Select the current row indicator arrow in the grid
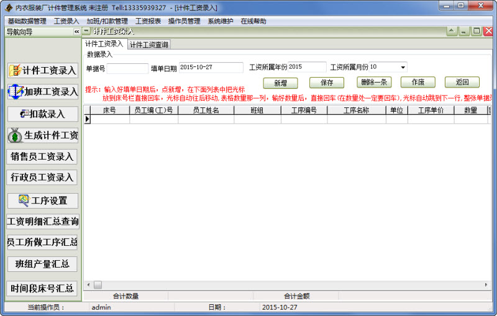This screenshot has height=316, width=497. (x=87, y=119)
